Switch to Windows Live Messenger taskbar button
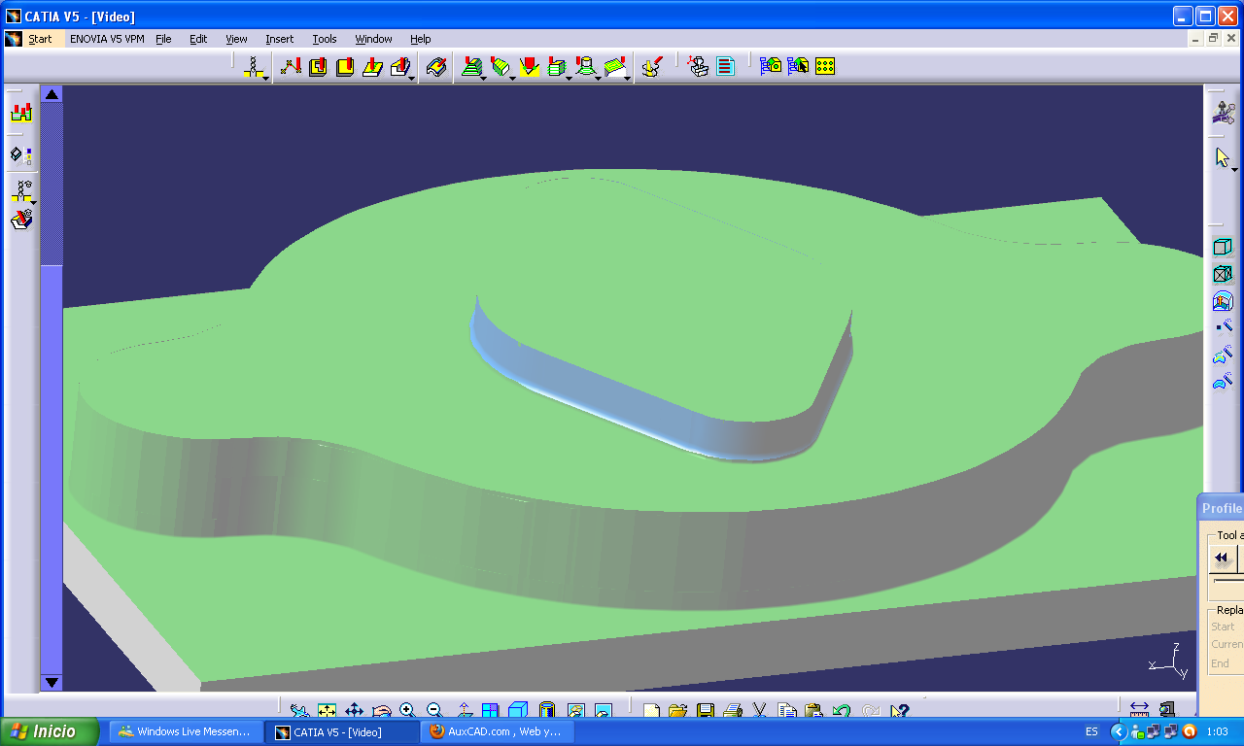The width and height of the screenshot is (1244, 746). (186, 731)
